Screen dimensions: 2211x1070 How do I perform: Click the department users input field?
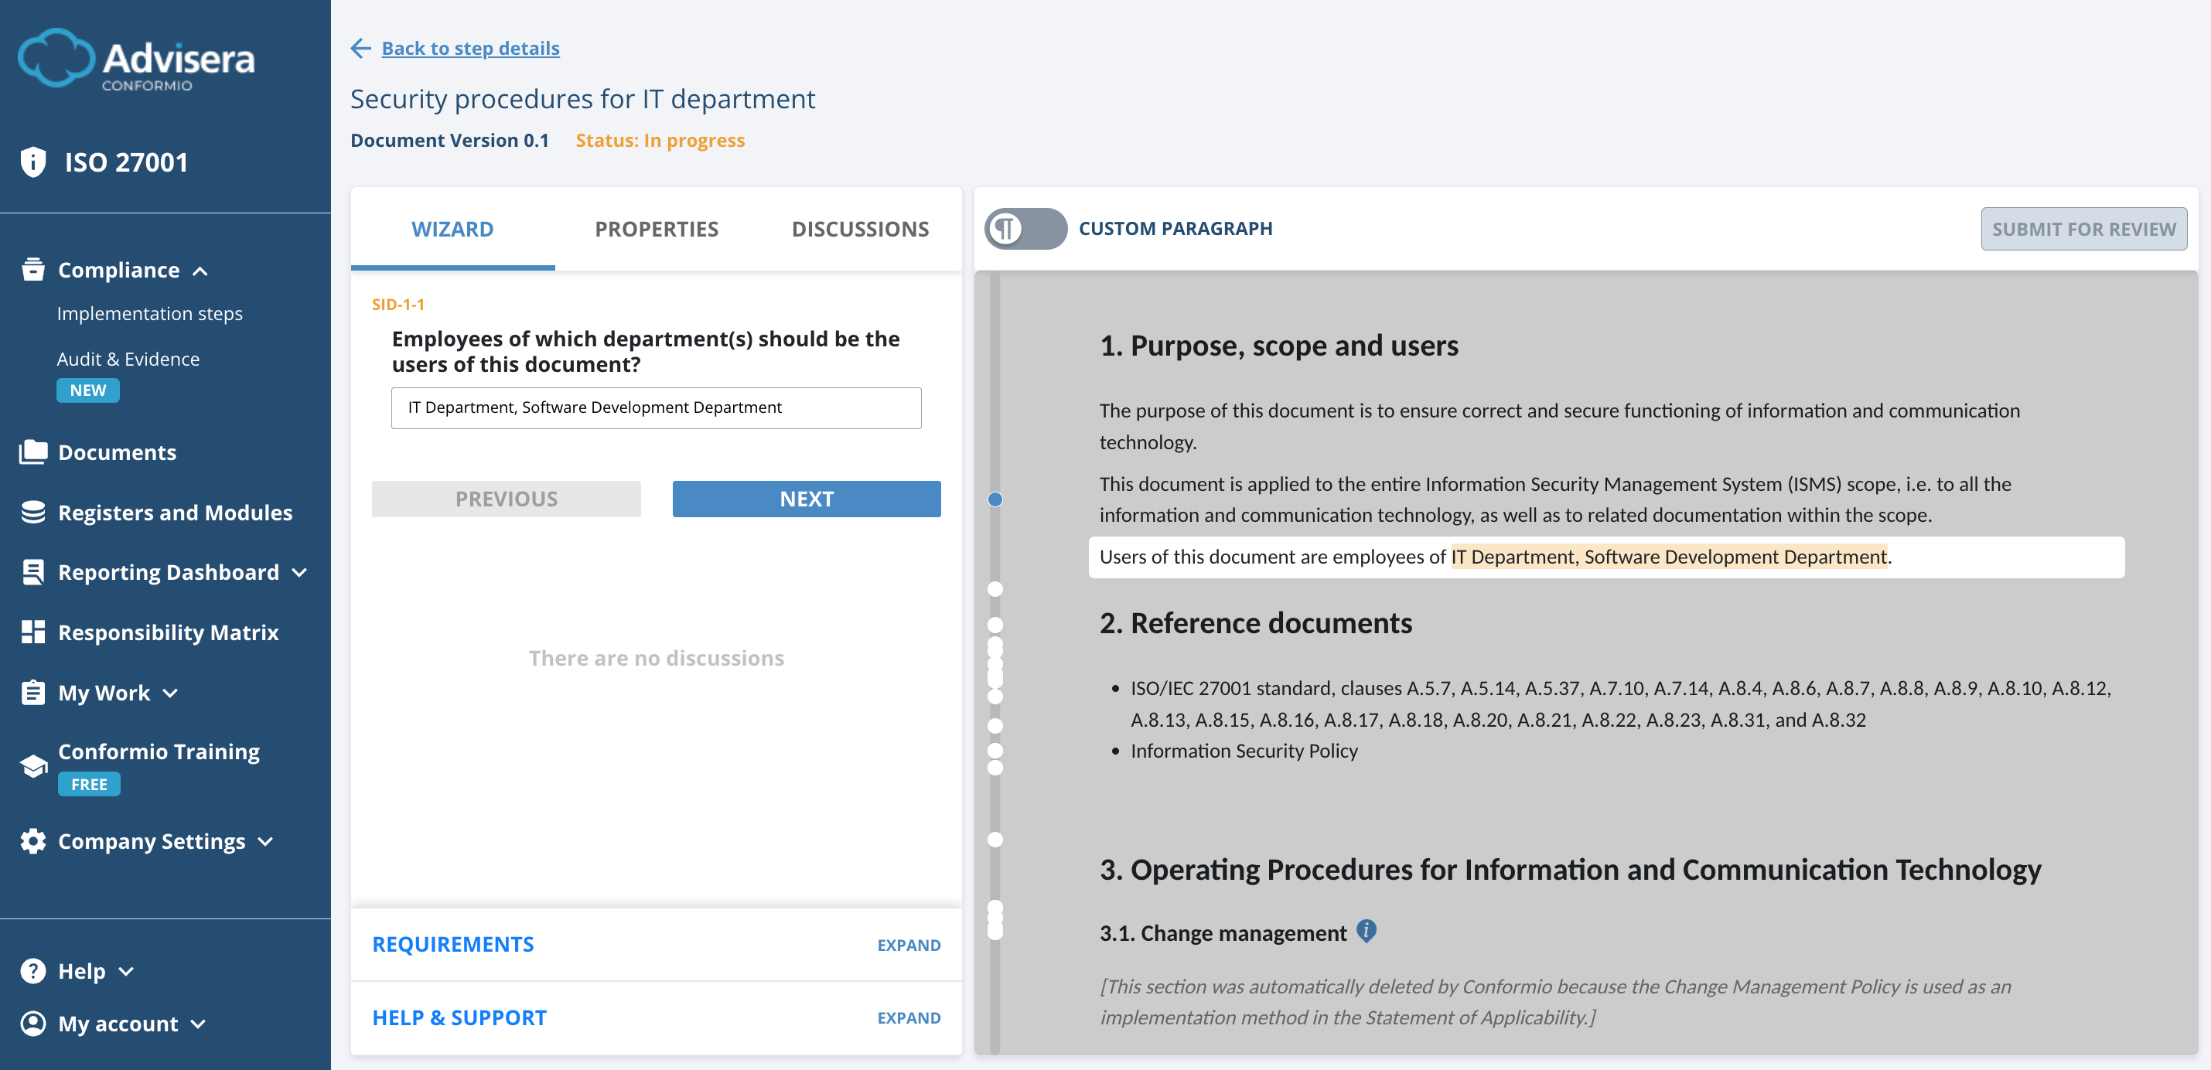656,407
